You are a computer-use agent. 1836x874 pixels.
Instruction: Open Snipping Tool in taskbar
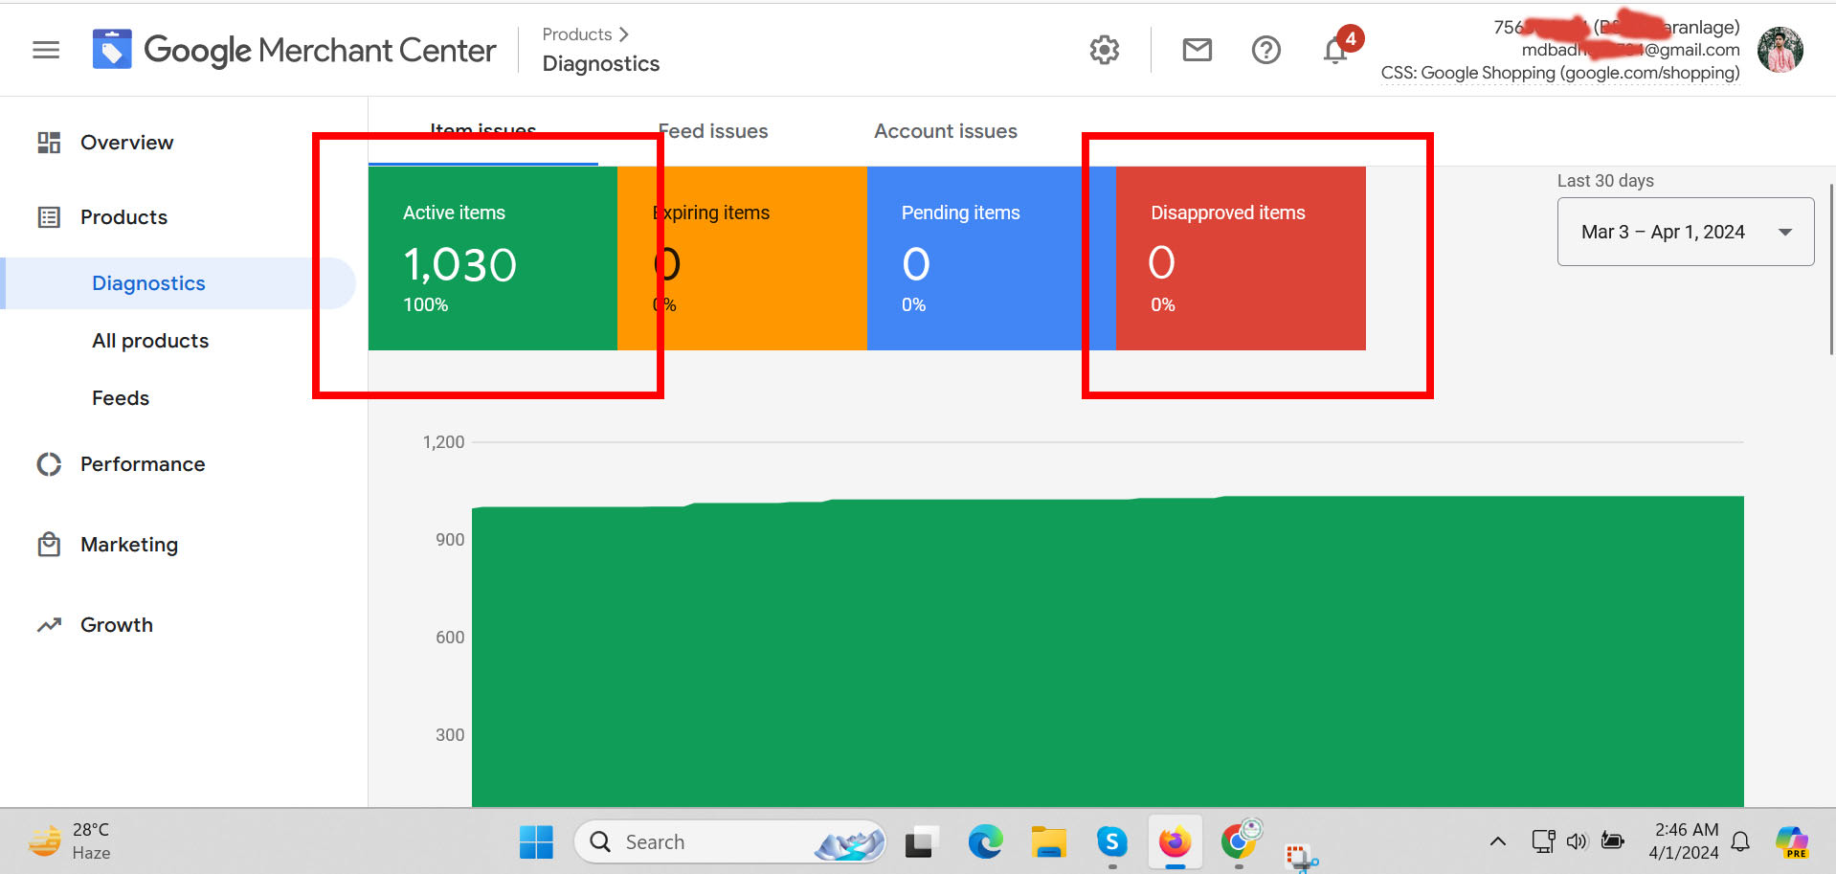[x=1302, y=857]
